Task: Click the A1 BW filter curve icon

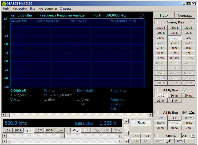Action: tap(192, 90)
